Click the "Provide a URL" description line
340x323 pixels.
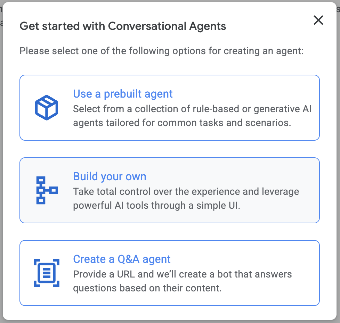pos(182,274)
